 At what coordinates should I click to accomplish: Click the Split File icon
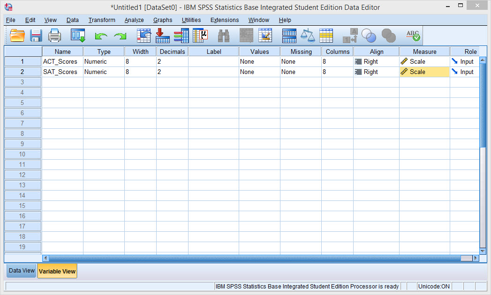(x=289, y=36)
